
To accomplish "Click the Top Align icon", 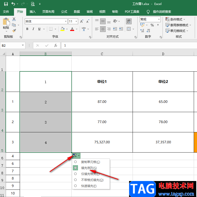I will [97, 20].
